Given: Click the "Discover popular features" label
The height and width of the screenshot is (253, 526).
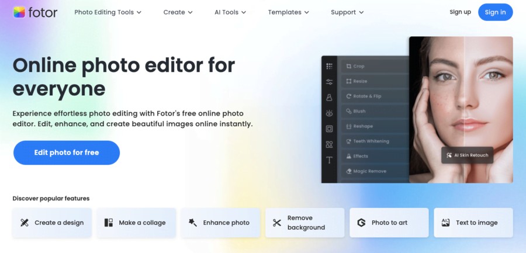Looking at the screenshot, I should (x=51, y=198).
